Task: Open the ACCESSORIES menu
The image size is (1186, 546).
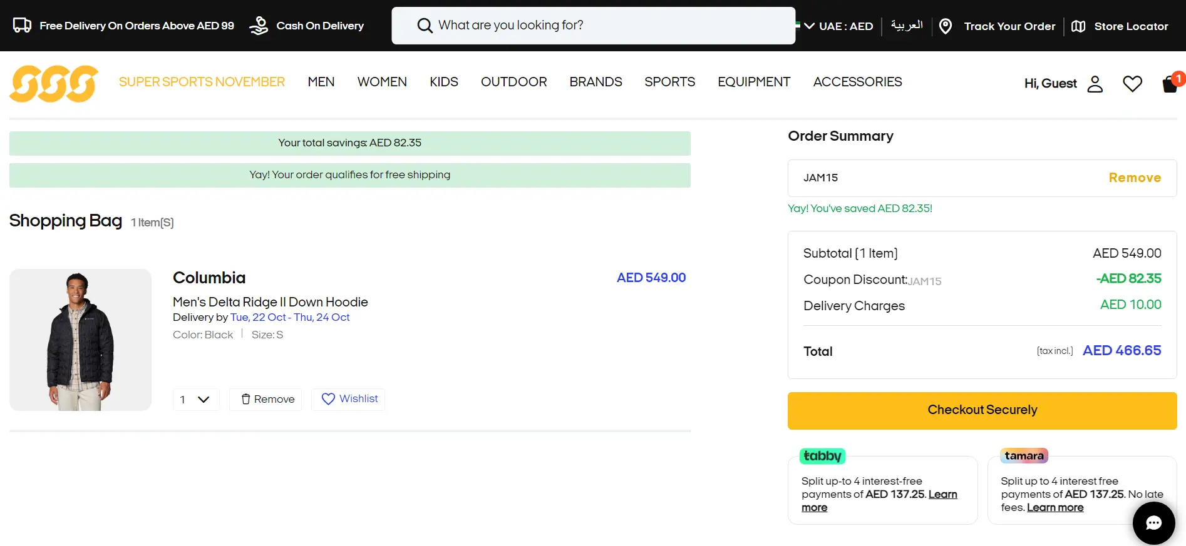Action: (857, 82)
